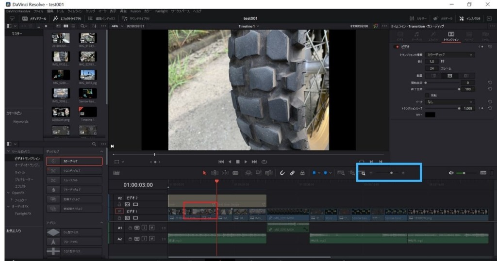
Task: Click the black カラー swatch in inspector
Action: (x=430, y=115)
